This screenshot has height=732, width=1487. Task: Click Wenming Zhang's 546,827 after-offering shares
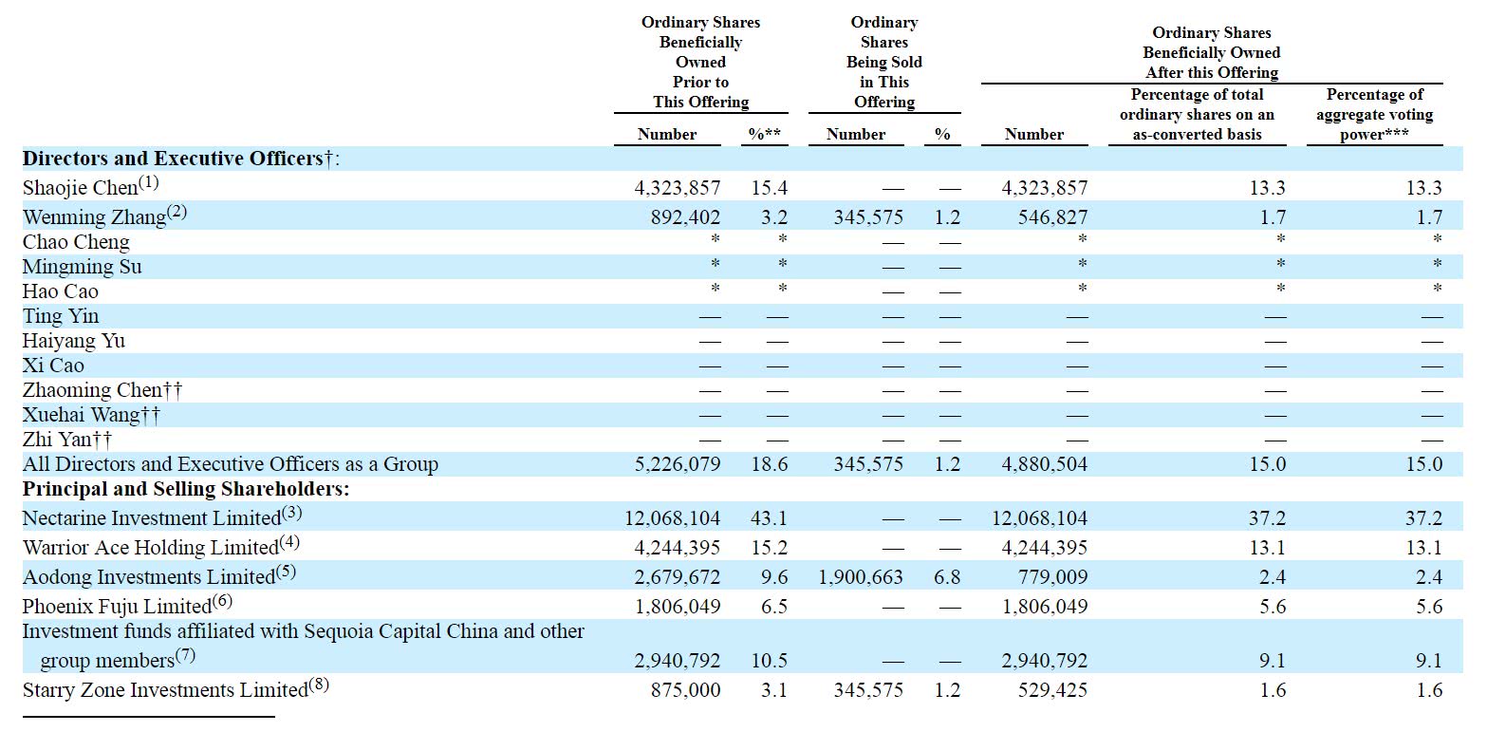[x=1052, y=217]
